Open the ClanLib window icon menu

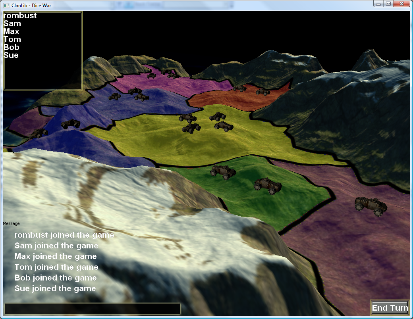coord(6,5)
